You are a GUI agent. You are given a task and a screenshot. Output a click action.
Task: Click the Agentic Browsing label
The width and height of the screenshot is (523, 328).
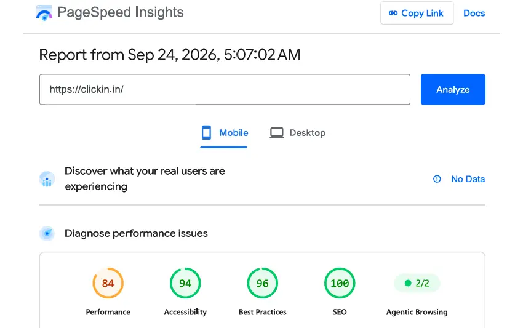point(417,312)
